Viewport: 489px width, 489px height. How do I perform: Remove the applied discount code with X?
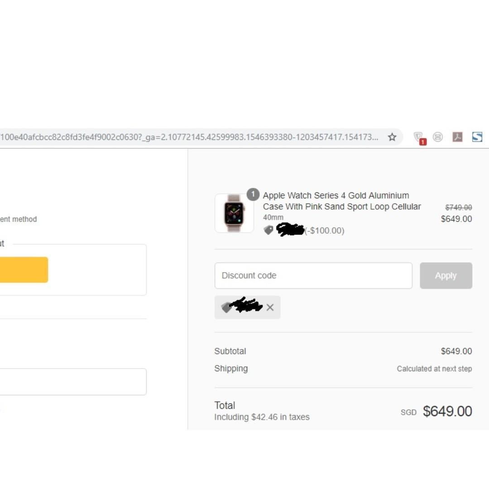point(270,307)
